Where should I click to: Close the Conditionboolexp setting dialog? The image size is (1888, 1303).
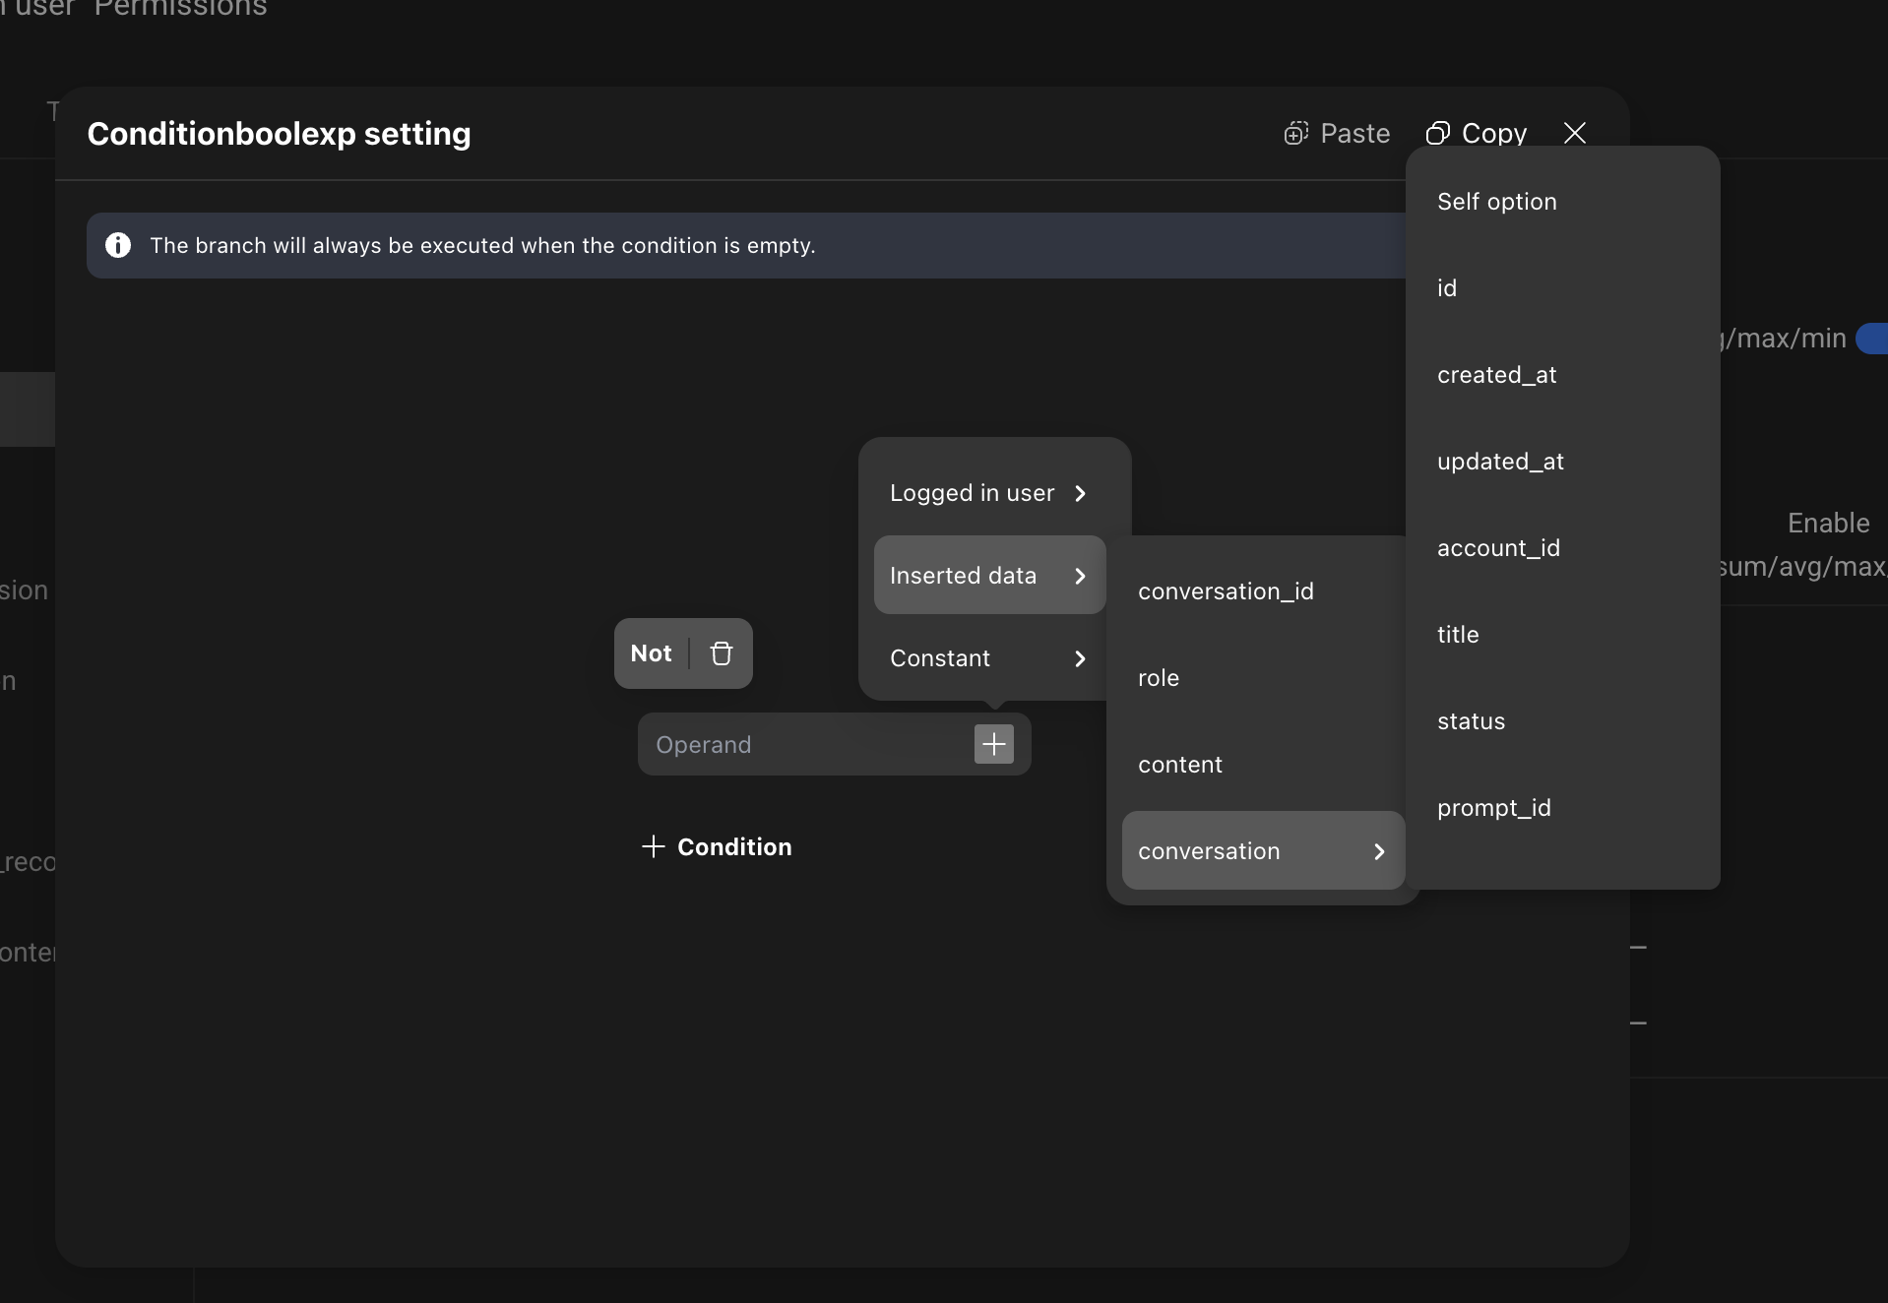click(1574, 133)
